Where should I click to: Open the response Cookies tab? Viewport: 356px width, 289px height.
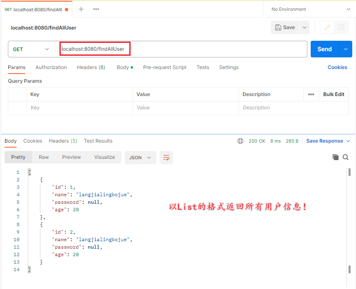click(33, 141)
